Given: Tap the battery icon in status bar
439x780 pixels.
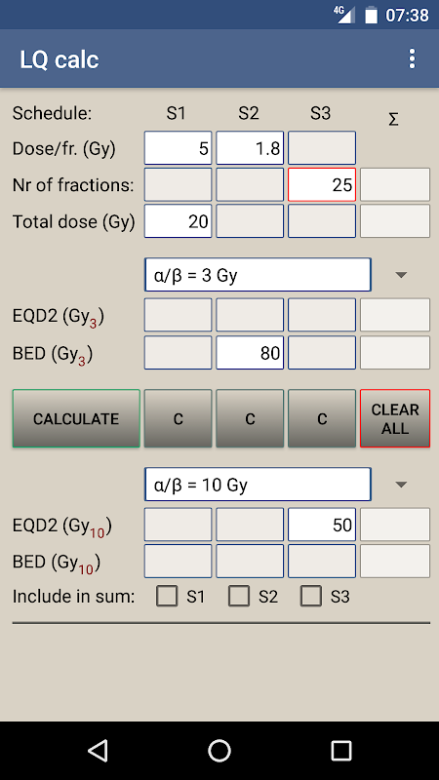Looking at the screenshot, I should [372, 15].
